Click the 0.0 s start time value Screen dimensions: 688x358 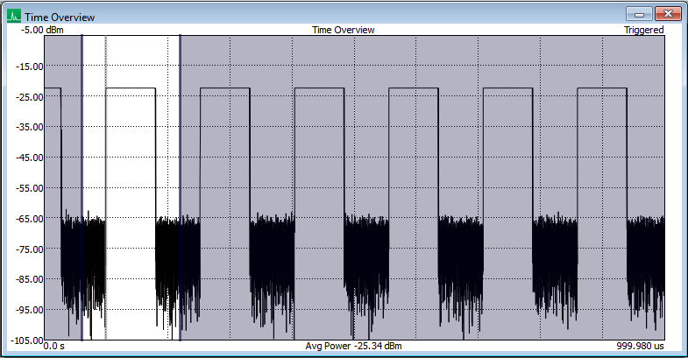[x=54, y=346]
